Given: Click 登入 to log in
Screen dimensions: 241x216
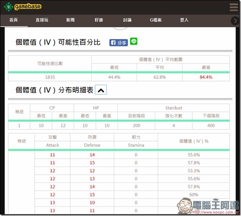Looking at the screenshot, I should (184, 20).
